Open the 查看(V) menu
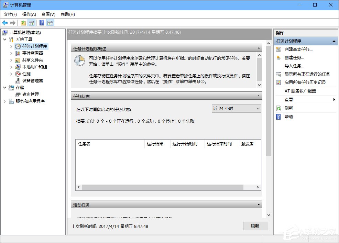Image resolution: width=339 pixels, height=243 pixels. click(48, 14)
